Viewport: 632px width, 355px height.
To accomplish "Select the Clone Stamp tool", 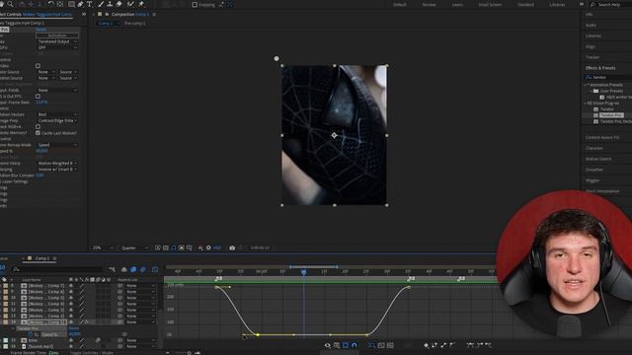I will (x=110, y=4).
